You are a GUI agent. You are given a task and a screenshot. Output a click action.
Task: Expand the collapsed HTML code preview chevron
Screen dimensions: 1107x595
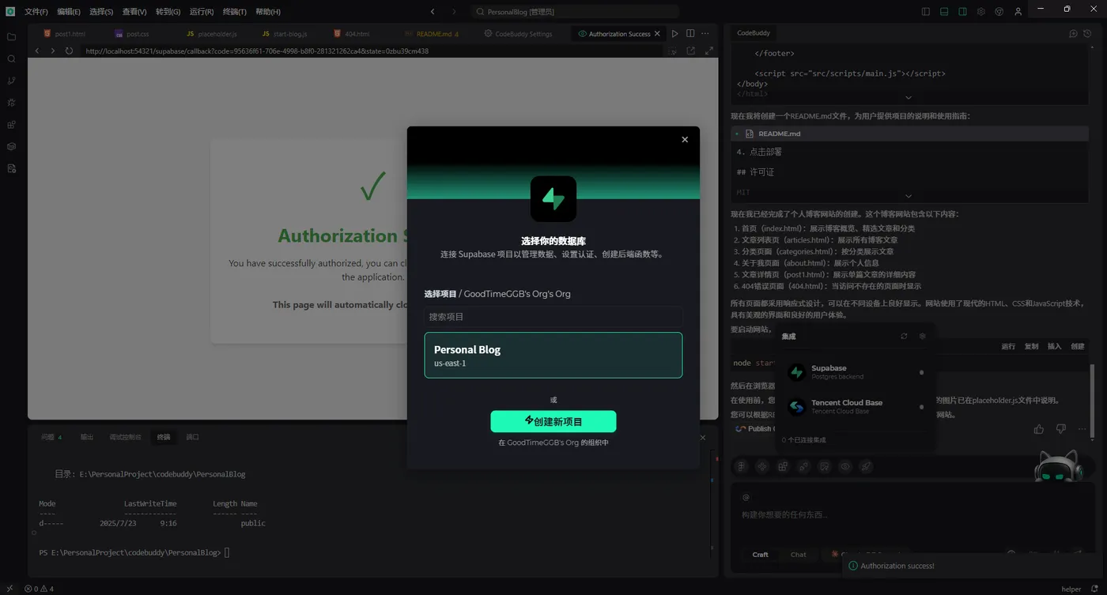(x=909, y=97)
